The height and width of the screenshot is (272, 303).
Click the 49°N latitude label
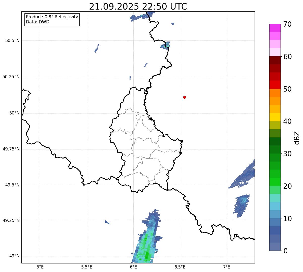click(x=14, y=256)
